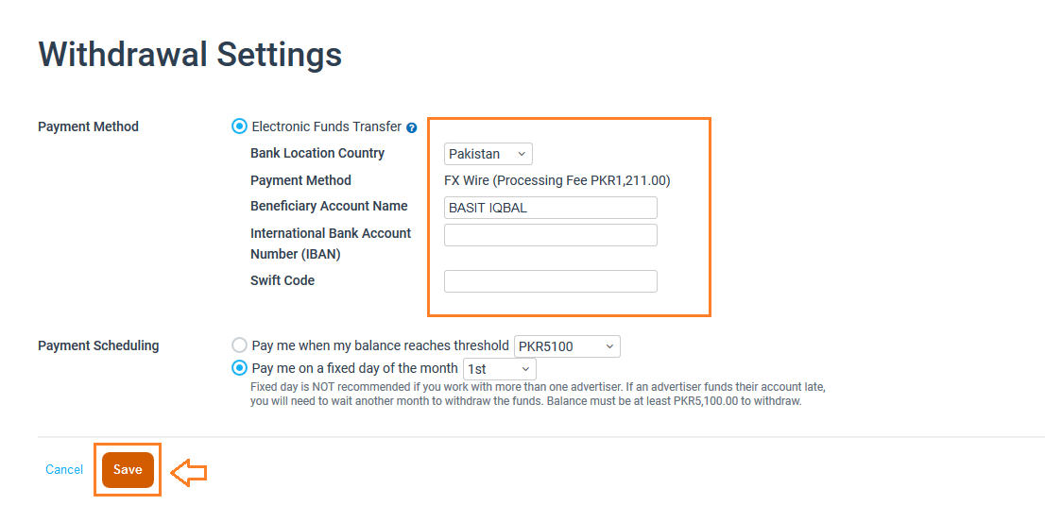Click the Bank Location Country label
This screenshot has width=1045, height=505.
click(317, 153)
